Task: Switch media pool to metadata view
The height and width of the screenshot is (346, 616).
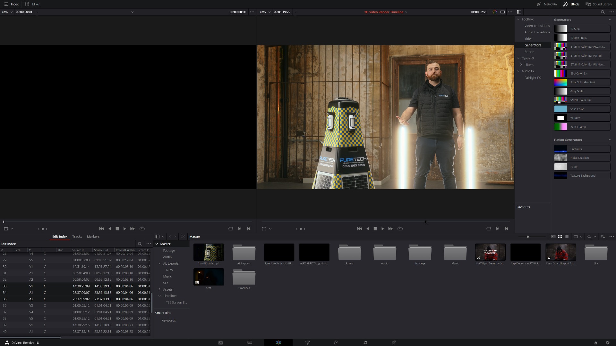Action: pos(553,237)
